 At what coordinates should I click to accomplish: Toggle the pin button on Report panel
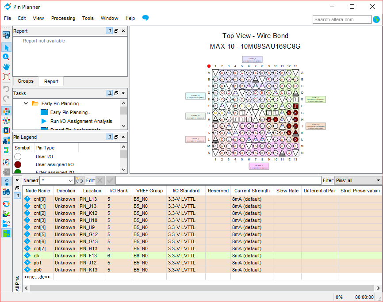coord(109,31)
